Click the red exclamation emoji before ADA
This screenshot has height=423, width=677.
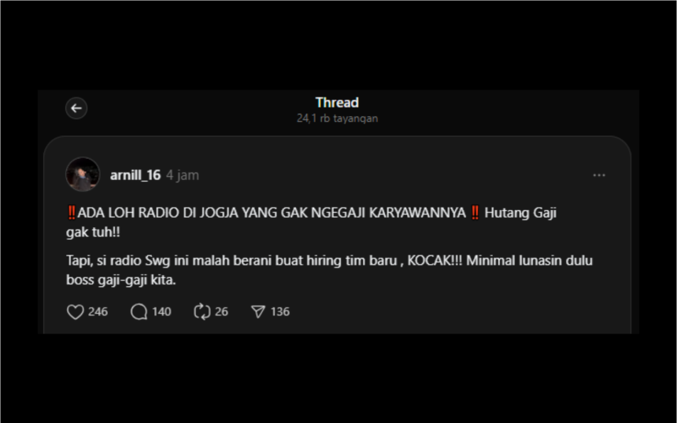tap(72, 212)
